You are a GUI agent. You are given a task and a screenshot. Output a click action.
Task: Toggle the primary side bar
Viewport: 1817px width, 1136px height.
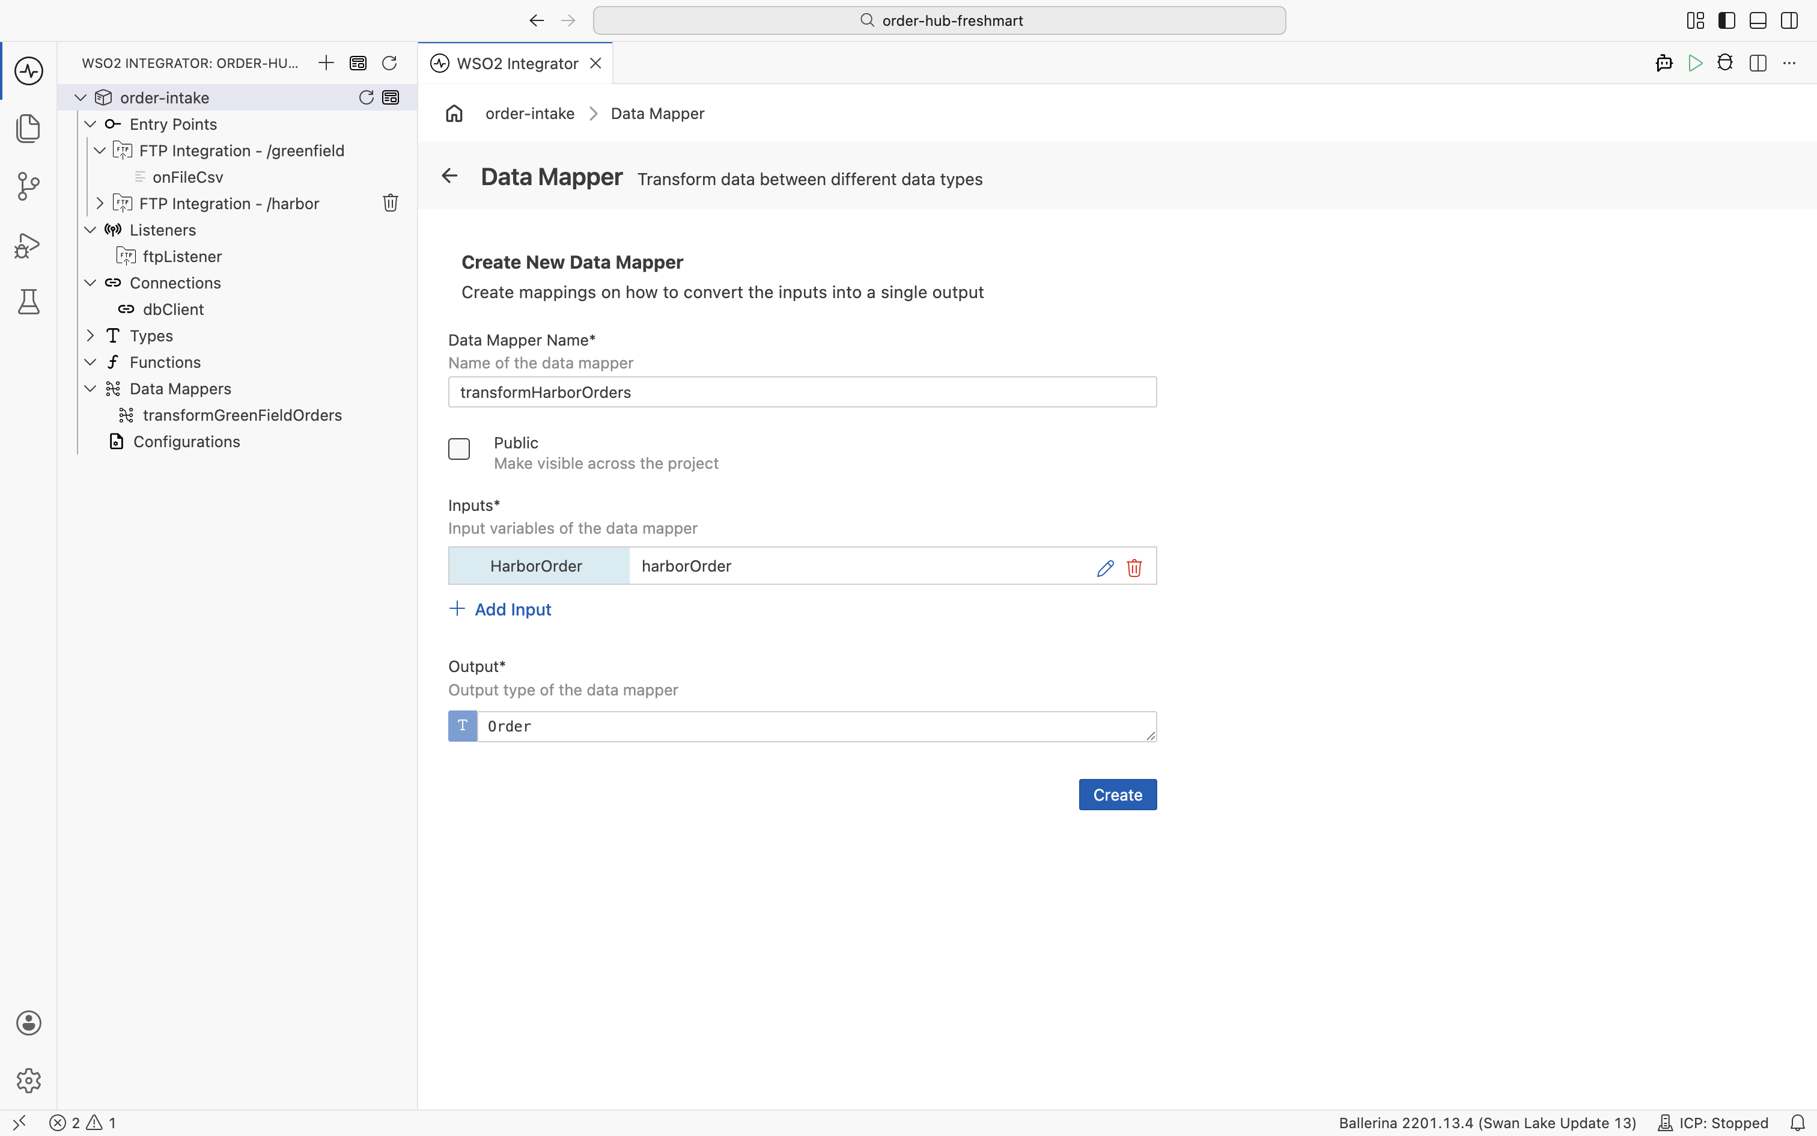pos(1726,20)
